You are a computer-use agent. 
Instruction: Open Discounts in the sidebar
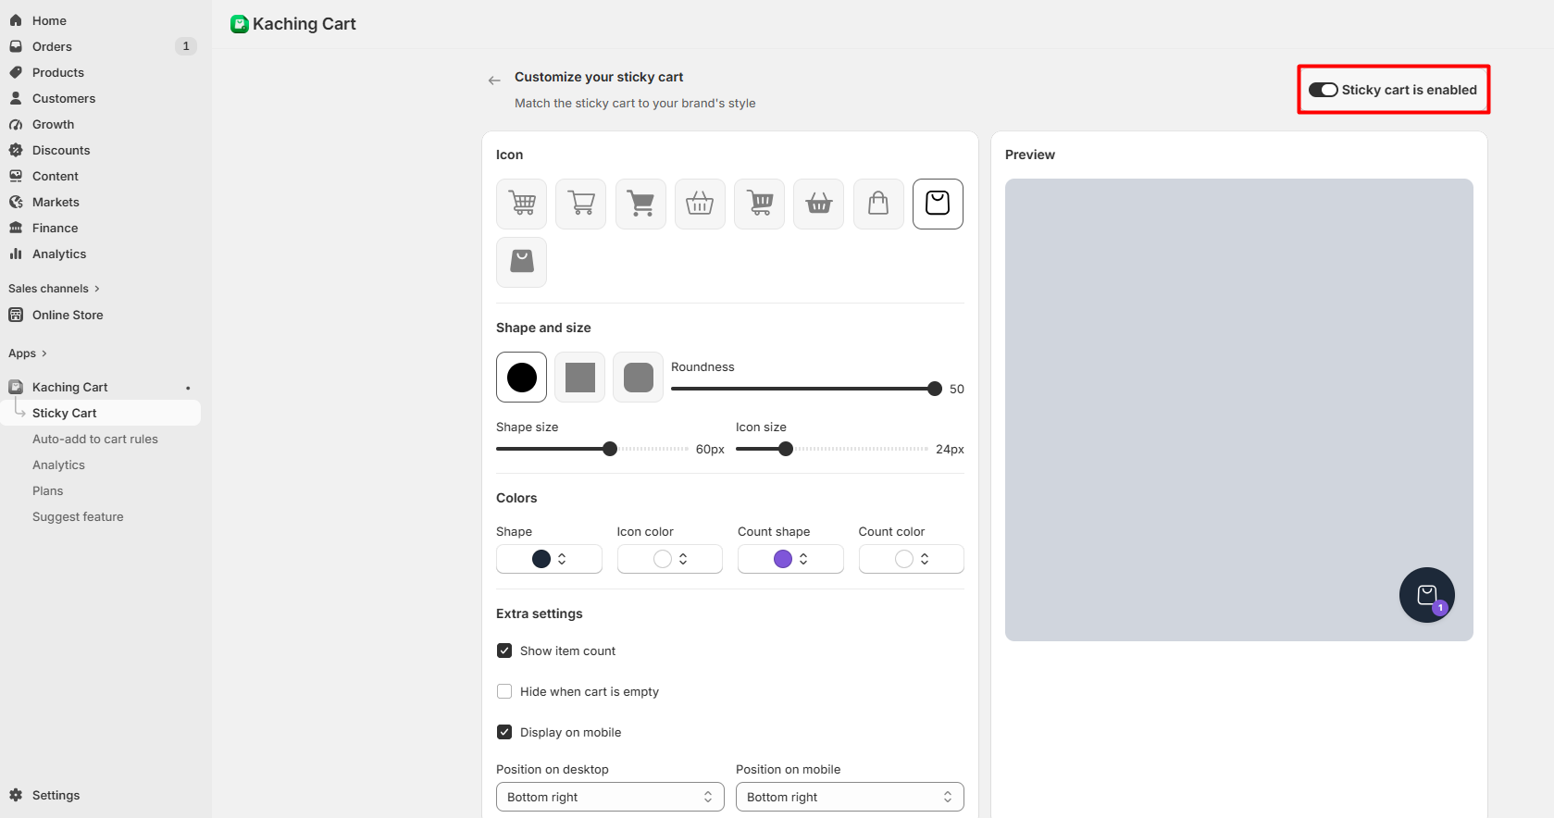tap(61, 150)
